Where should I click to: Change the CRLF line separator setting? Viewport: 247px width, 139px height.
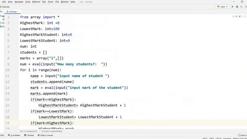pyautogui.click(x=211, y=138)
